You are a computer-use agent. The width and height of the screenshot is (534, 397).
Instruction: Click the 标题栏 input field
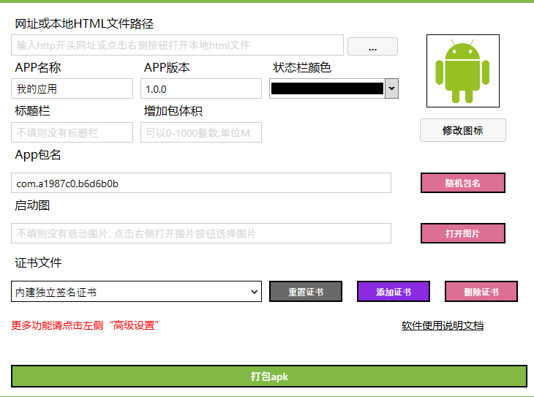(72, 132)
